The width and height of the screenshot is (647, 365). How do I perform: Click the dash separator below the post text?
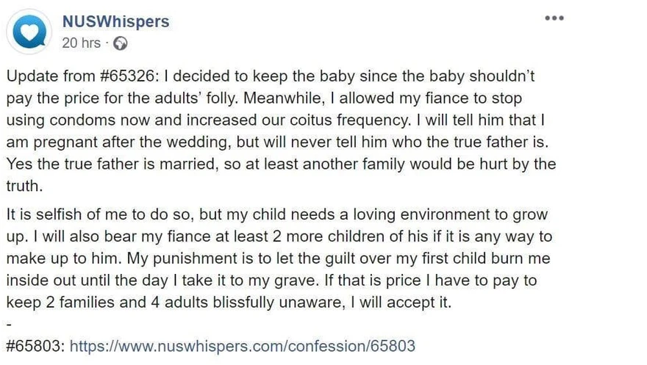[x=9, y=325]
